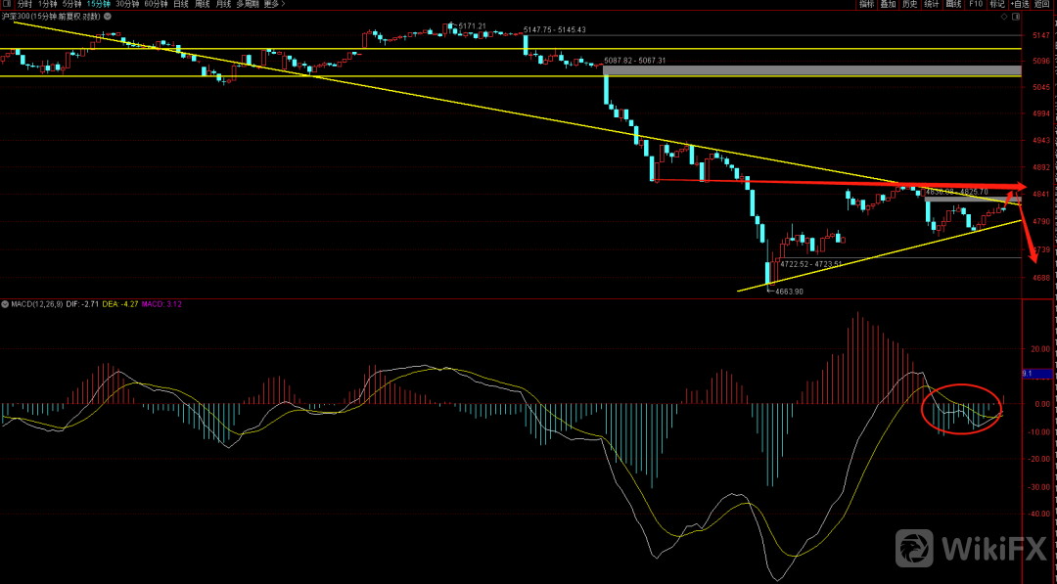Select the 周线 weekly chart period
Viewport: 1057px width, 584px height.
(x=203, y=5)
